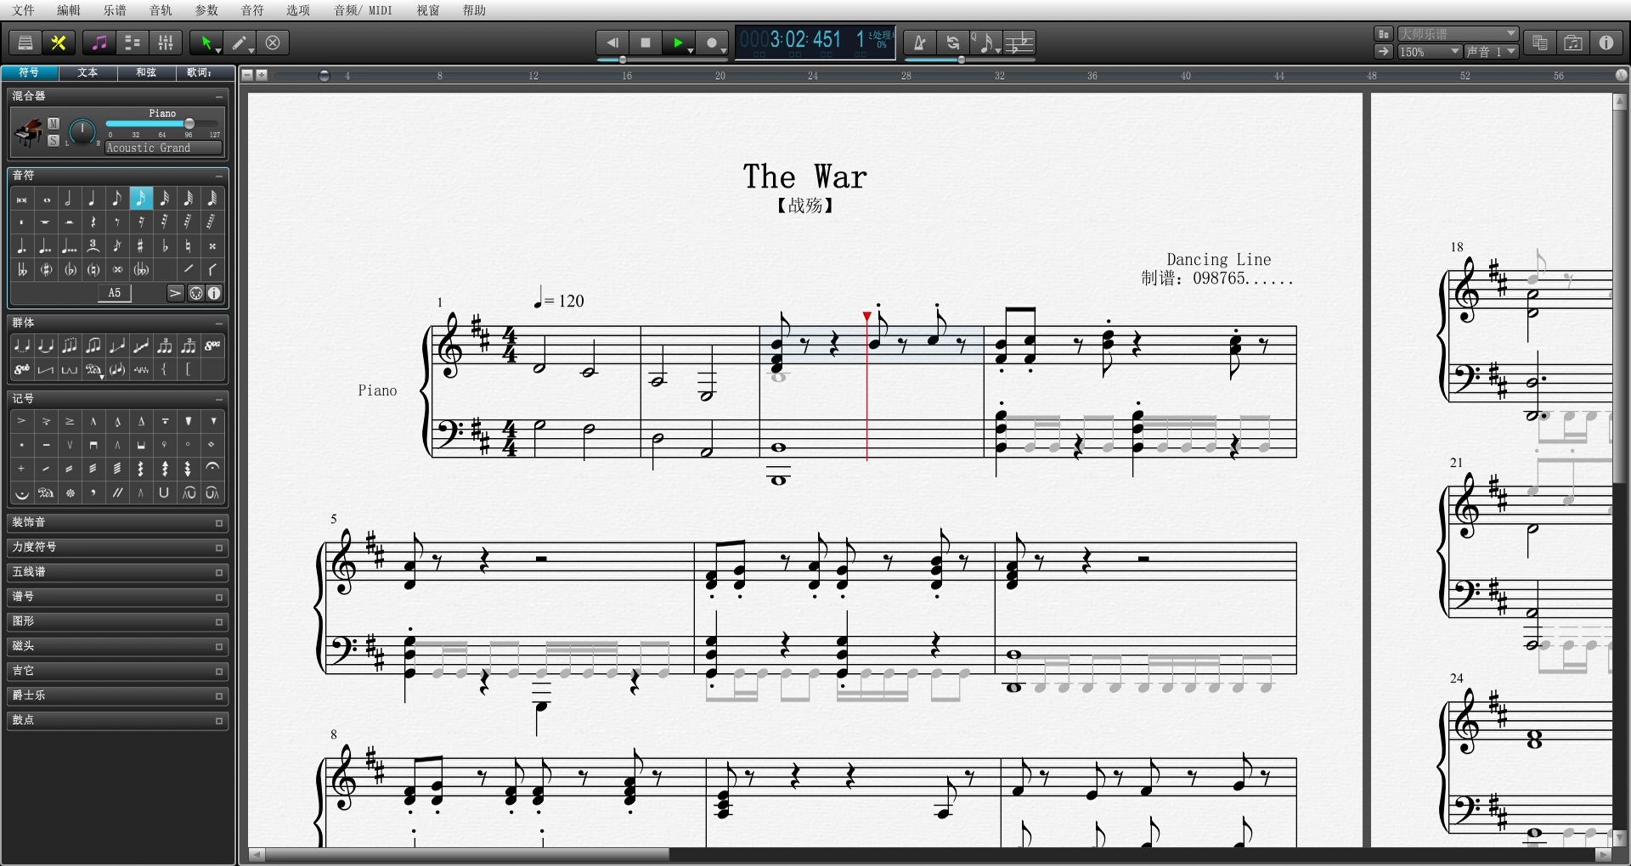Screen dimensions: 1631x866
Task: Open the tools wrench icon
Action: point(59,42)
